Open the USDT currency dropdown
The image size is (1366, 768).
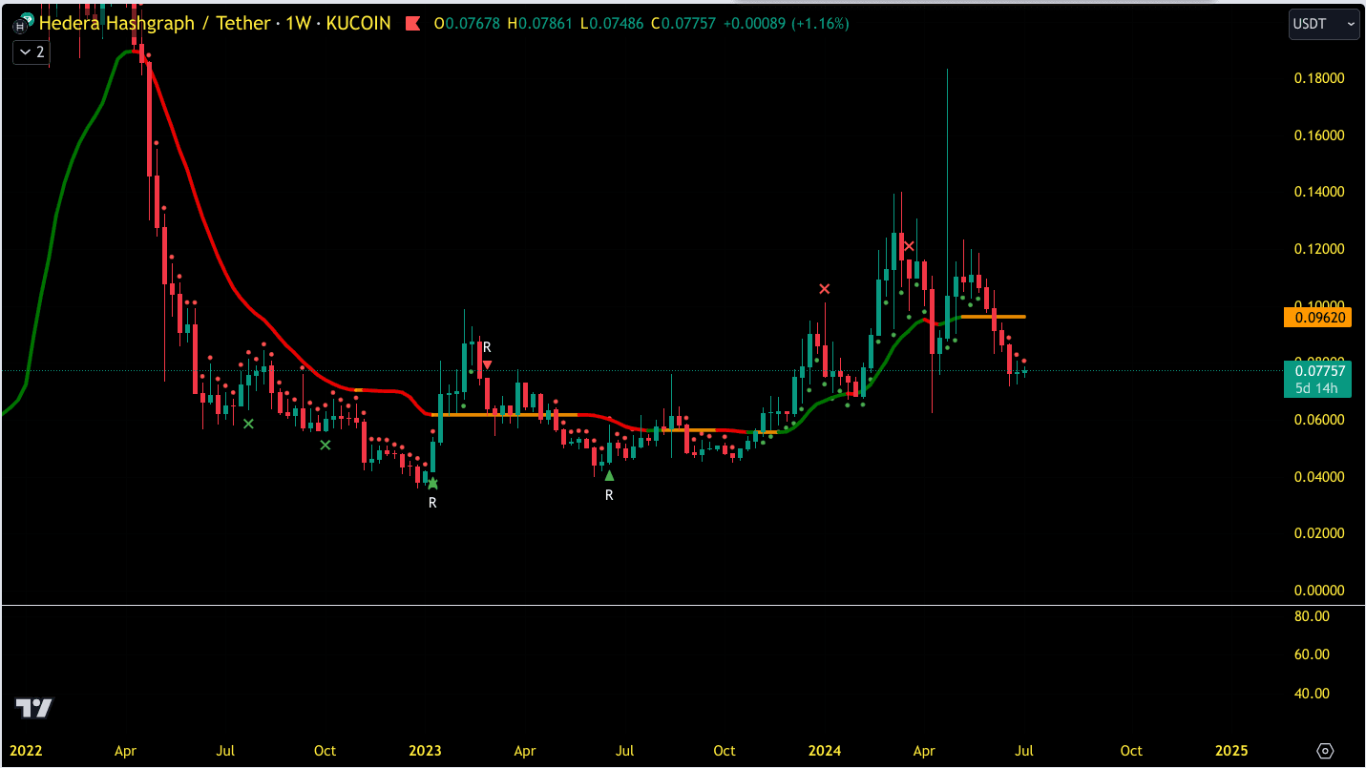[1324, 24]
